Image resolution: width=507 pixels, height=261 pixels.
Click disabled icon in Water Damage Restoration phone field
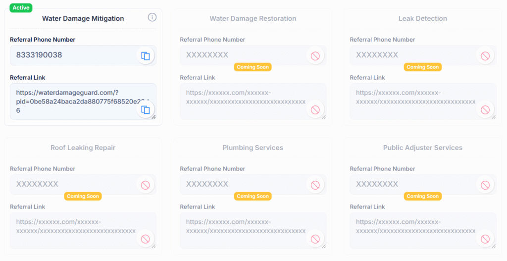tap(315, 55)
